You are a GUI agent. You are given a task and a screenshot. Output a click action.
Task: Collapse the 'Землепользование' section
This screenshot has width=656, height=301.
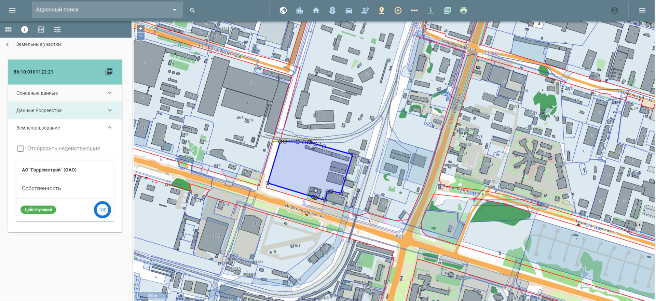pos(109,128)
